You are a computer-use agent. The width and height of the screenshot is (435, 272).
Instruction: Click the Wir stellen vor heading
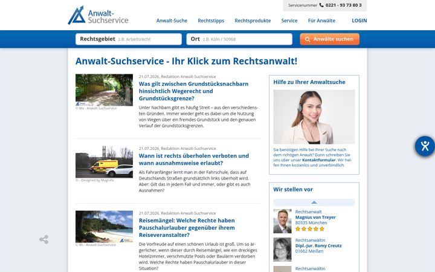tap(293, 190)
